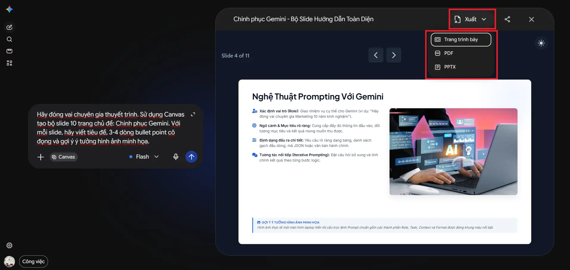Choose PDF export option
The width and height of the screenshot is (570, 270).
461,53
